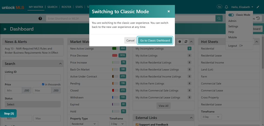Open Hot Sheets Timeframe 3 Day dropdown
This screenshot has width=264, height=126.
[x=211, y=117]
